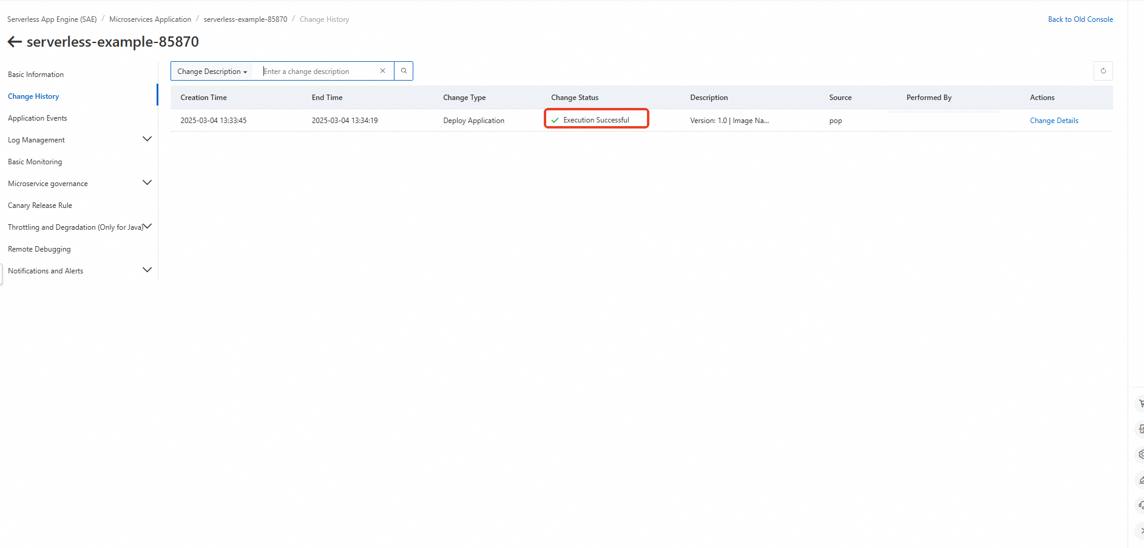
Task: Go to Application Events
Action: point(38,118)
